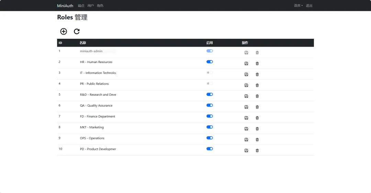Delete the PR - Public Relations row

click(257, 85)
